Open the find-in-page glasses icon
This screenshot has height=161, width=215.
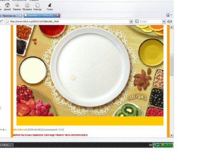(169, 21)
